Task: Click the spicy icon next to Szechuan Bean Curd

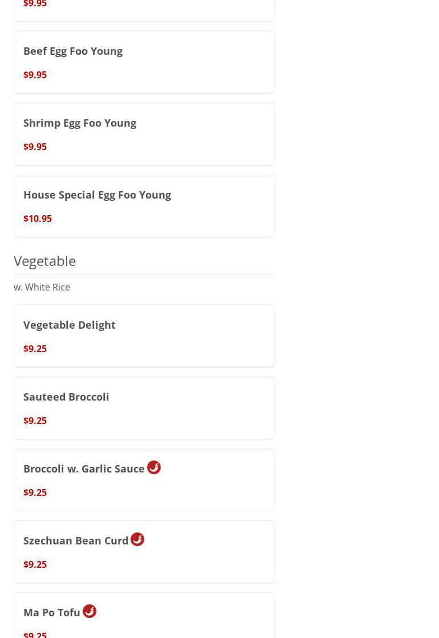Action: coord(137,539)
